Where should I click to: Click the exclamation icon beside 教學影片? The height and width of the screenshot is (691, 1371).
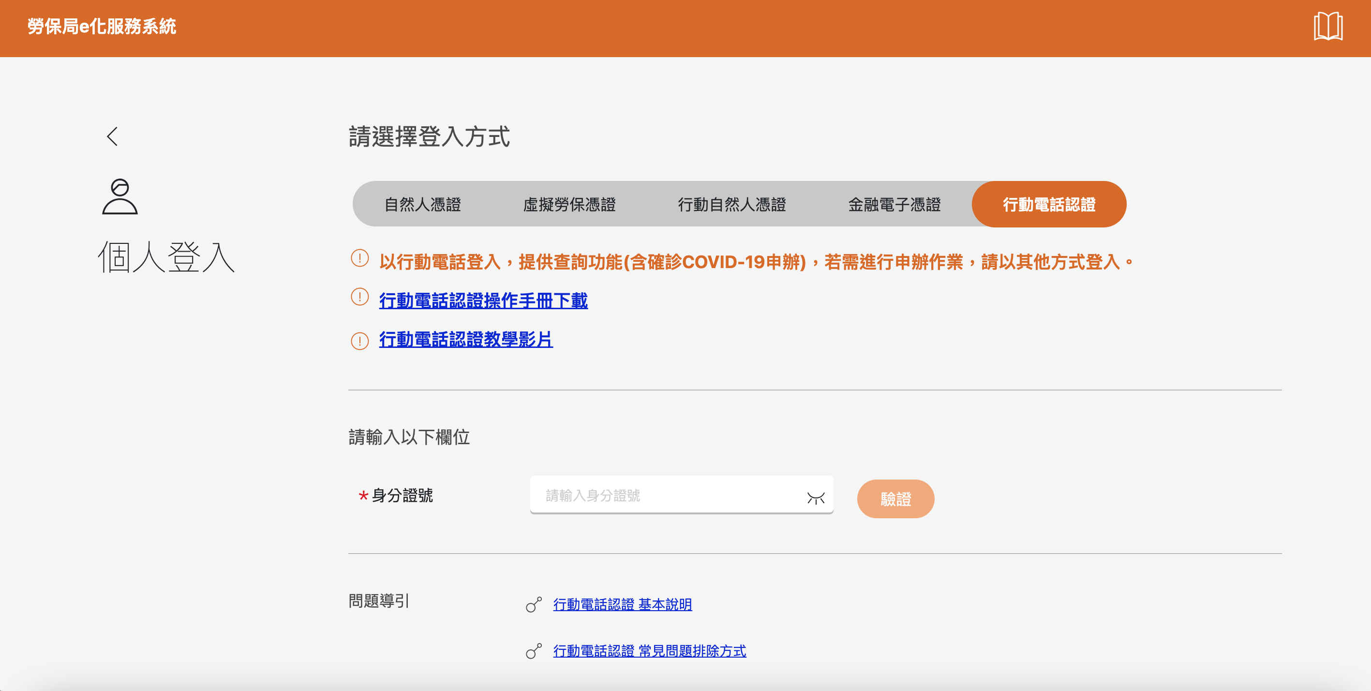click(360, 341)
